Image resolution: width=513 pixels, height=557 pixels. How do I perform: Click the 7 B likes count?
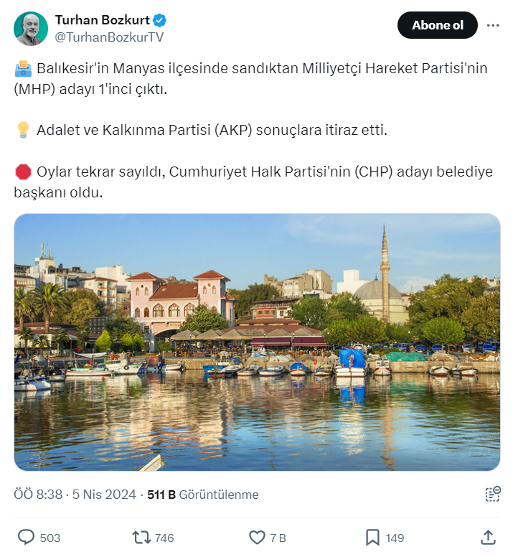(278, 538)
